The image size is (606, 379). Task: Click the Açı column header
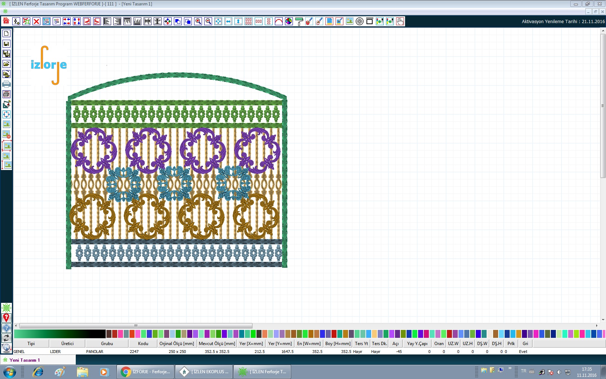(396, 344)
